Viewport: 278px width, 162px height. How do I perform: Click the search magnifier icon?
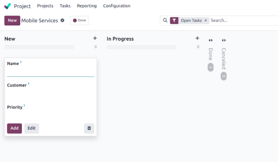[165, 20]
